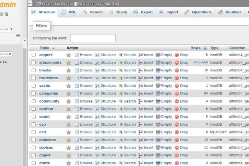Open the Routines tab
The width and height of the screenshot is (249, 166).
tap(229, 12)
